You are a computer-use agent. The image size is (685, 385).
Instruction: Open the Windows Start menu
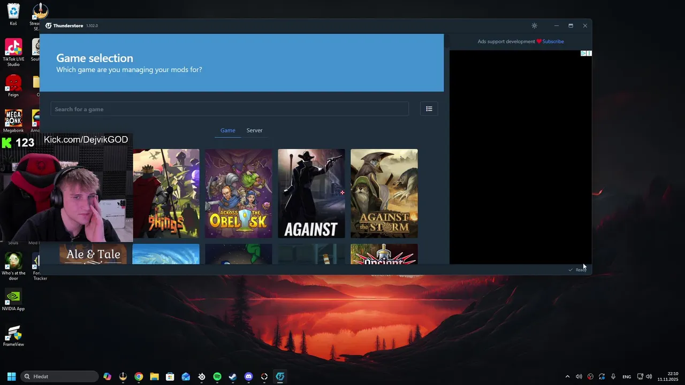pyautogui.click(x=11, y=376)
